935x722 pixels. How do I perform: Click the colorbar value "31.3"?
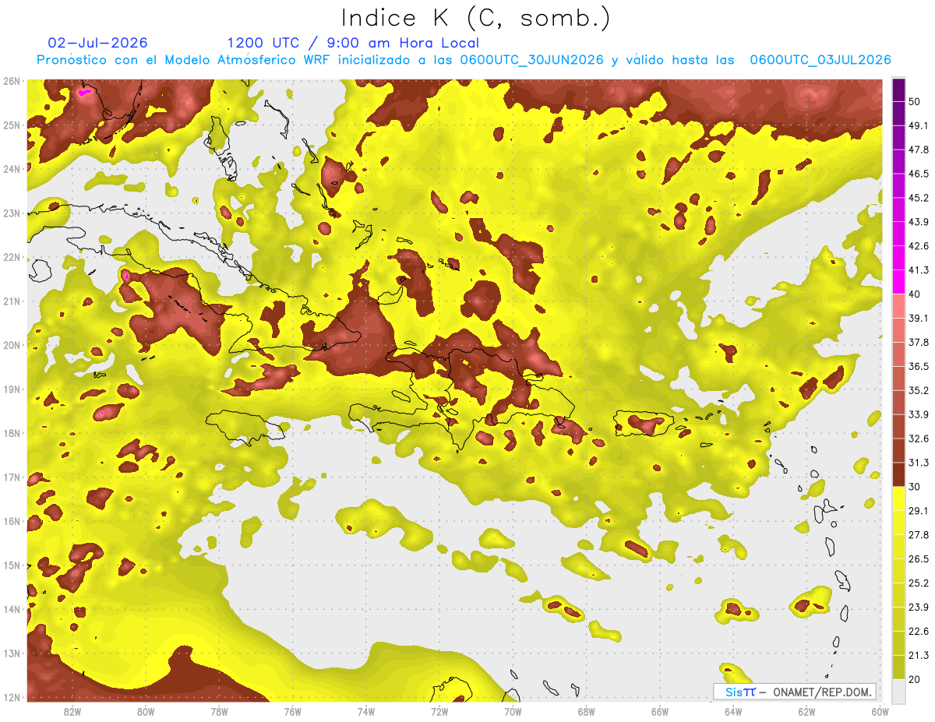coord(919,463)
